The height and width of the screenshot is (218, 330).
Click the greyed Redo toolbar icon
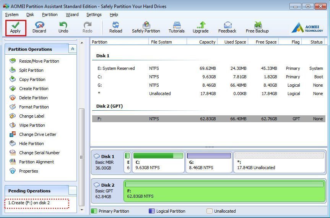tap(87, 27)
